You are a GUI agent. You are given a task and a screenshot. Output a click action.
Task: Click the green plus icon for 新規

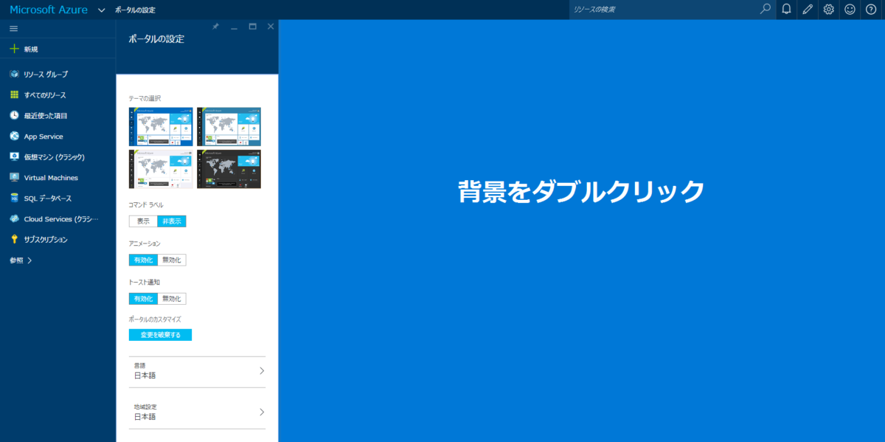pos(14,49)
